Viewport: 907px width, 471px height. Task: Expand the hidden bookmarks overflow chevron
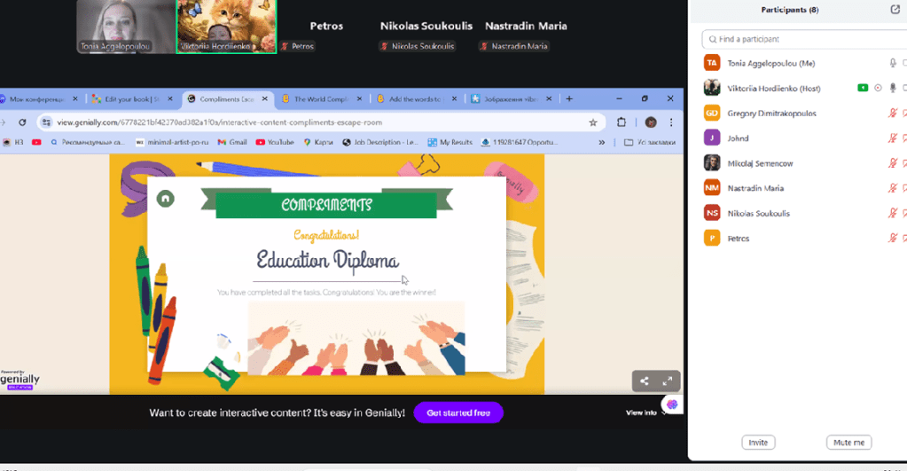(602, 142)
